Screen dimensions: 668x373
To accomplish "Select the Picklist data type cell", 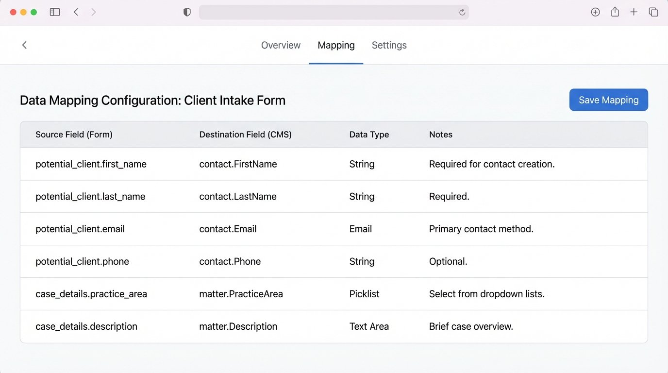I will click(x=364, y=294).
